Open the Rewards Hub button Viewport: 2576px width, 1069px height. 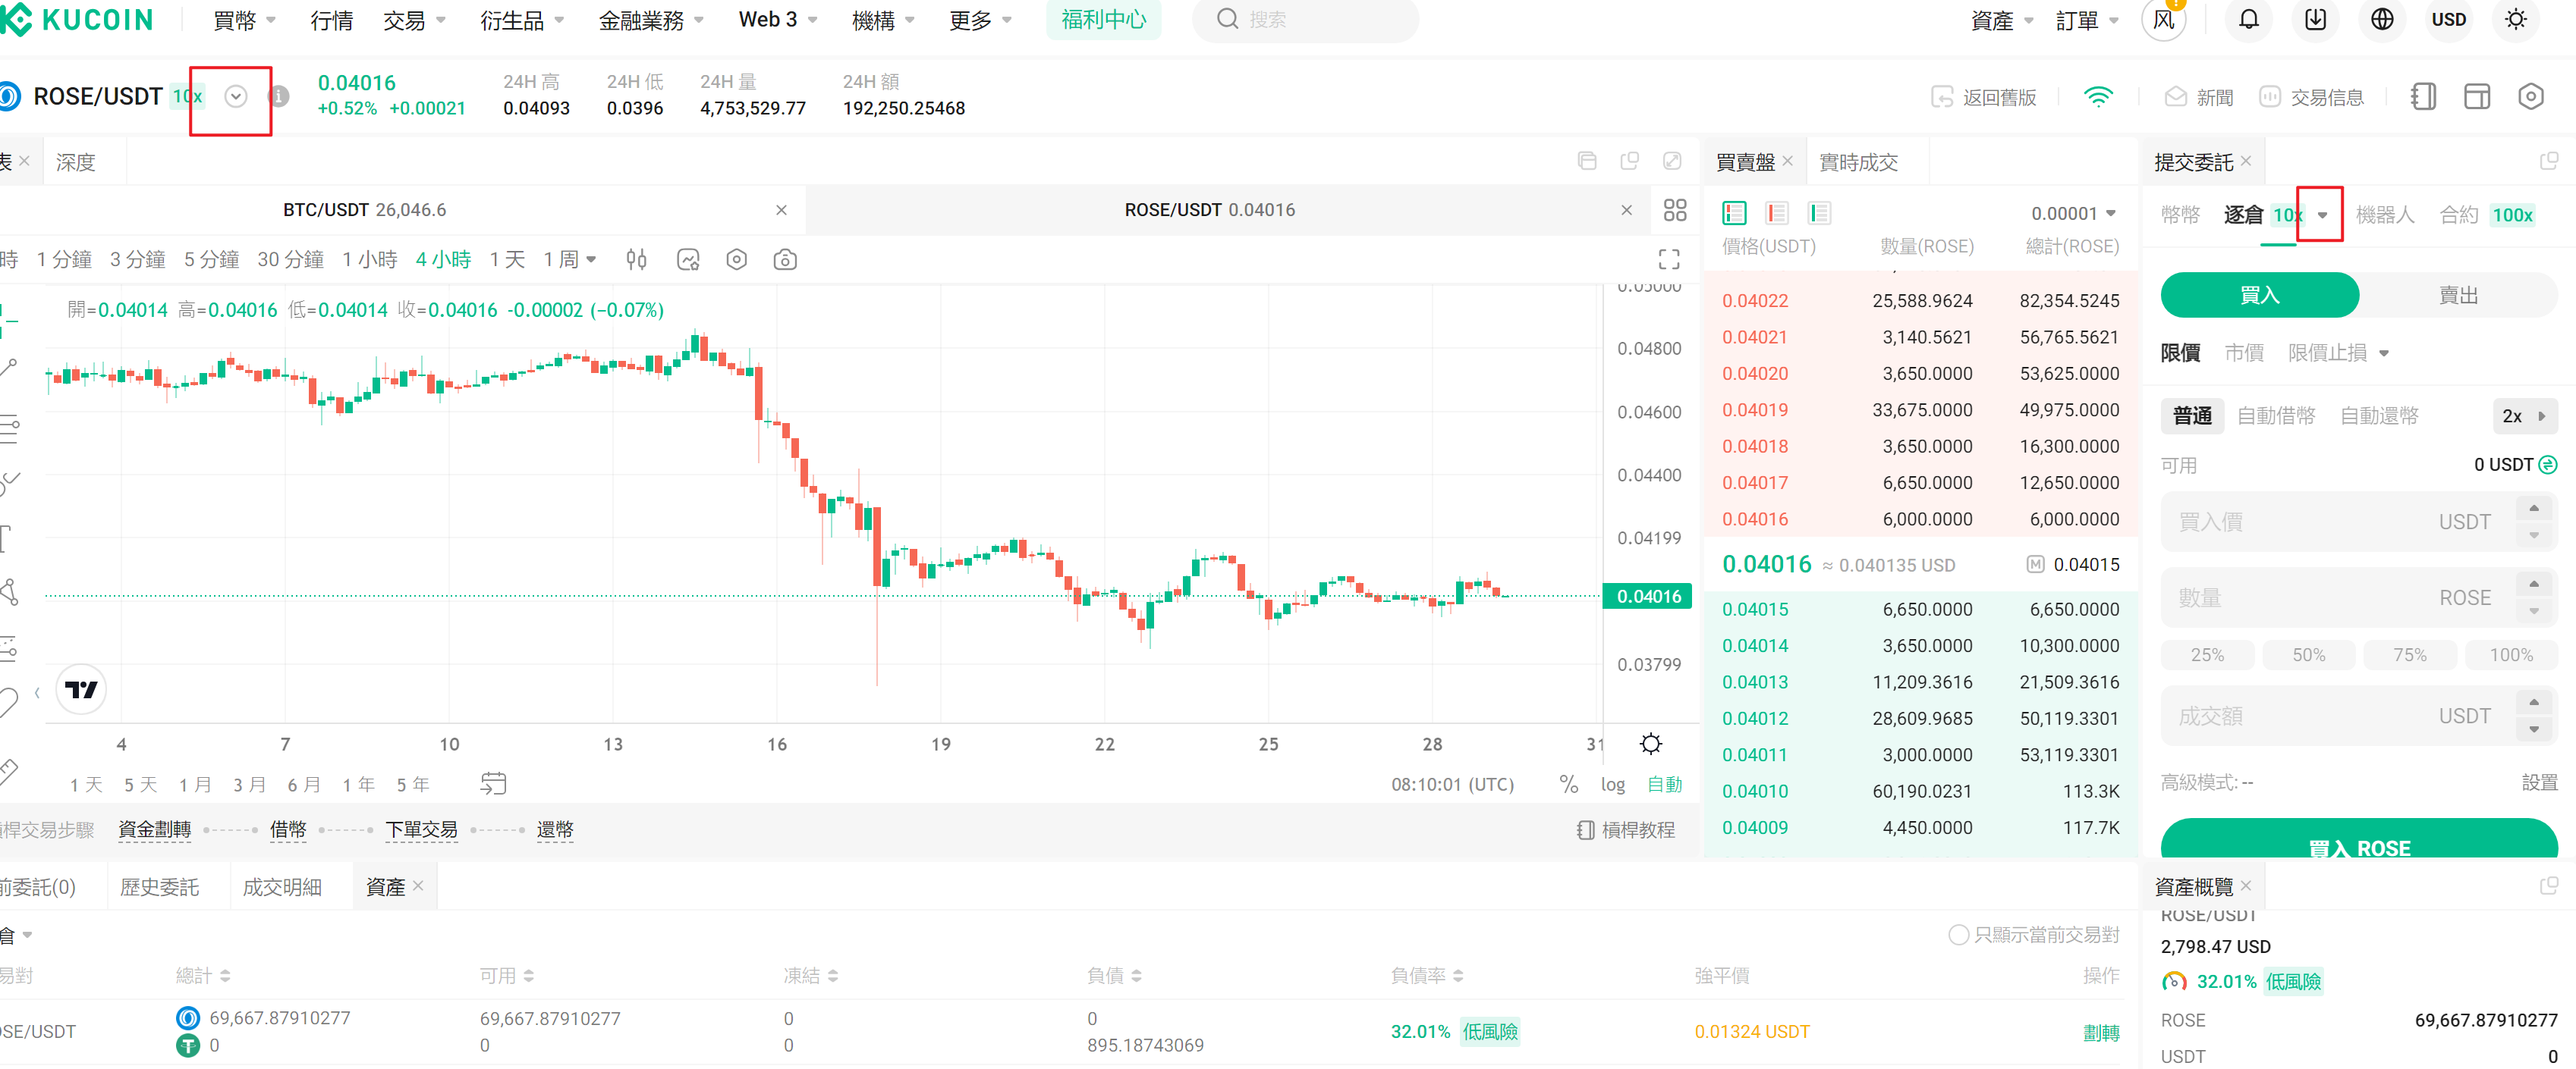1103,19
